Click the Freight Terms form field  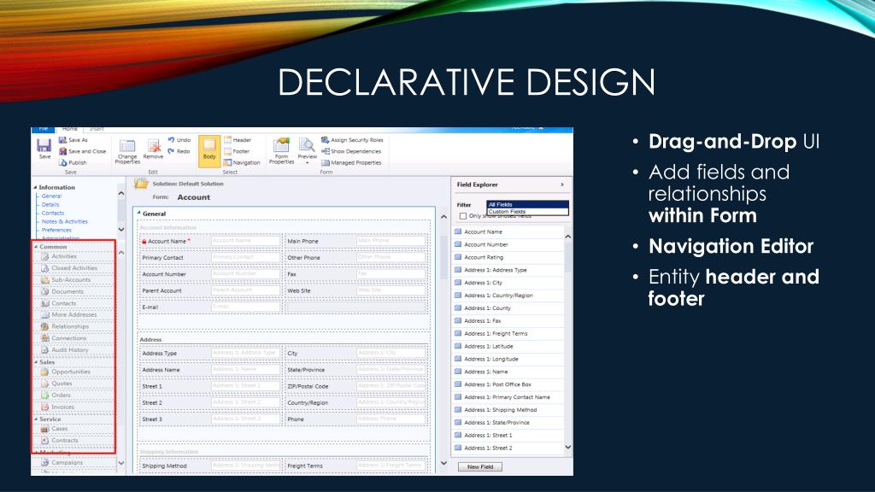click(x=391, y=466)
